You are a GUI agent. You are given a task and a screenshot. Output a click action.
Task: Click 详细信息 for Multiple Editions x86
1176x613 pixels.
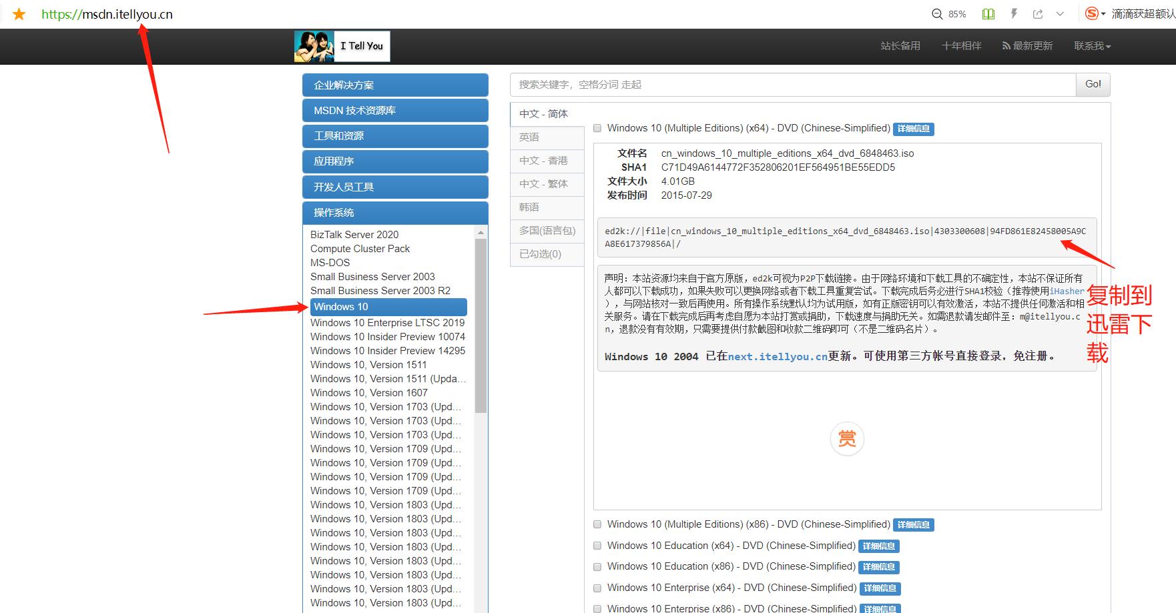914,525
